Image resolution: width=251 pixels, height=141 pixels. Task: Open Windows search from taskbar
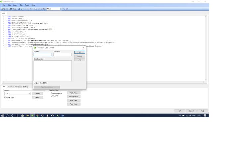7,115
